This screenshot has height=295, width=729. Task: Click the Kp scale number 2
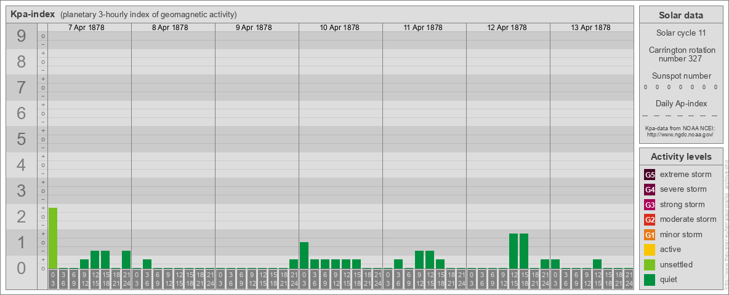pos(22,216)
